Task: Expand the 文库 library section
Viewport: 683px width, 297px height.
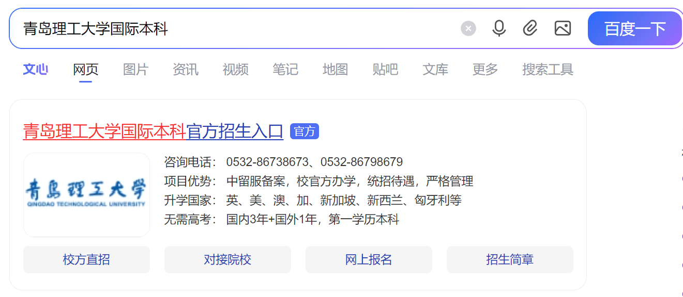Action: coord(435,69)
